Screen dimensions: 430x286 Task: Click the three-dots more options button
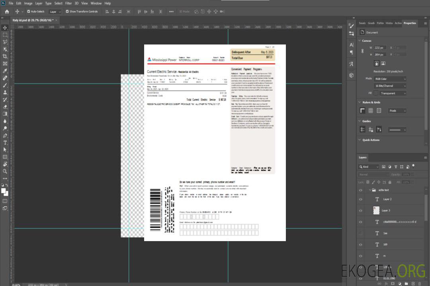click(x=171, y=12)
